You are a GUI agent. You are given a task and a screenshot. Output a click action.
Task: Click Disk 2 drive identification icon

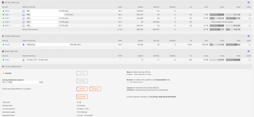(23, 18)
